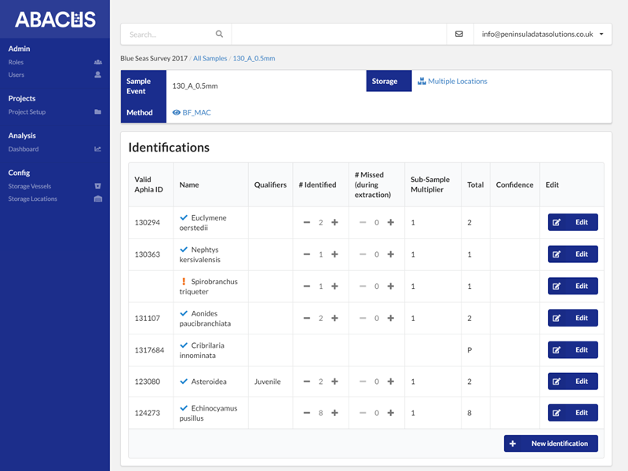This screenshot has height=471, width=628.
Task: Open the mail envelope icon
Action: coord(459,35)
